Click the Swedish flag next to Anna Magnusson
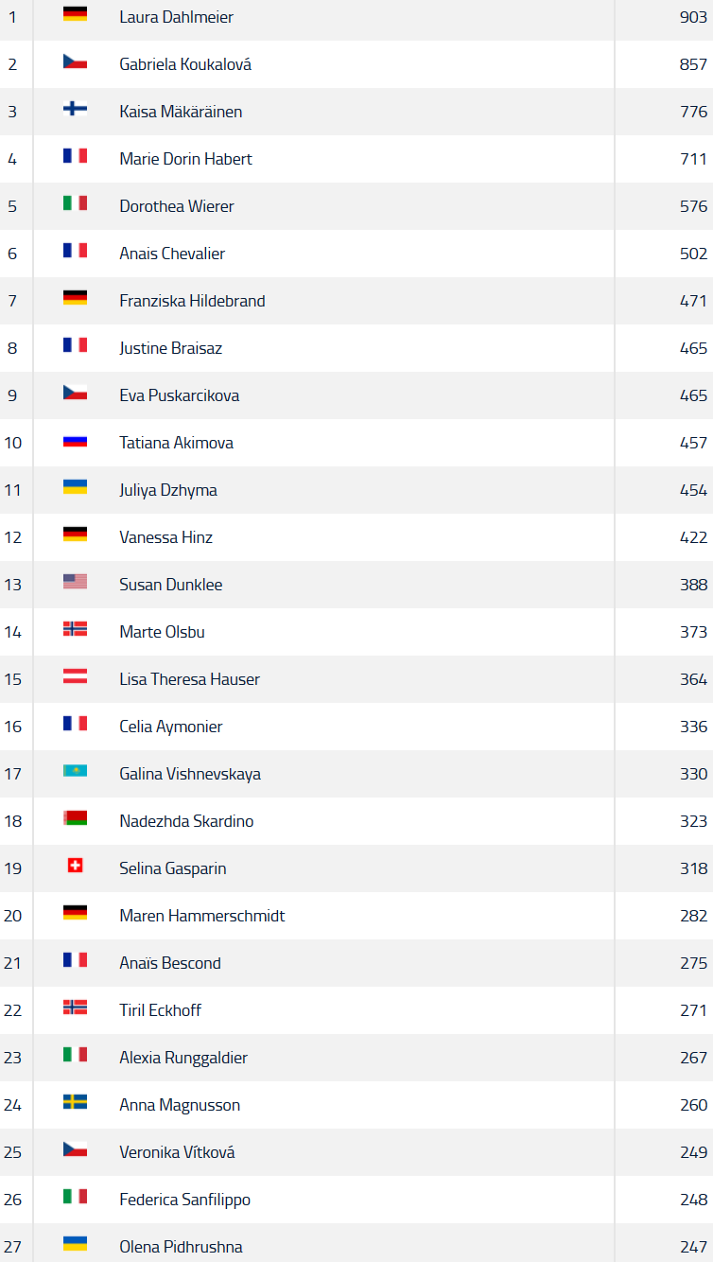713x1262 pixels. coord(75,1102)
